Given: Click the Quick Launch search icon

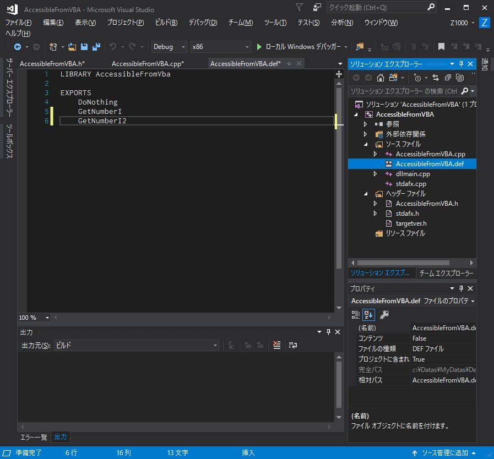Looking at the screenshot, I should pyautogui.click(x=431, y=7).
